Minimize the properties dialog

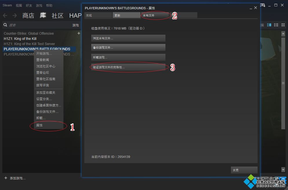(x=251, y=8)
